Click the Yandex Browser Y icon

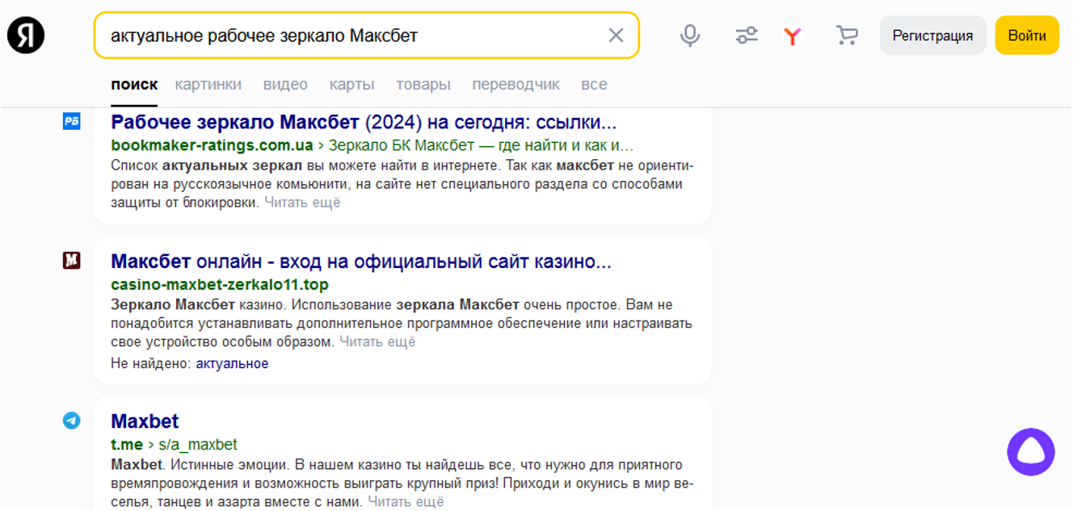point(793,36)
